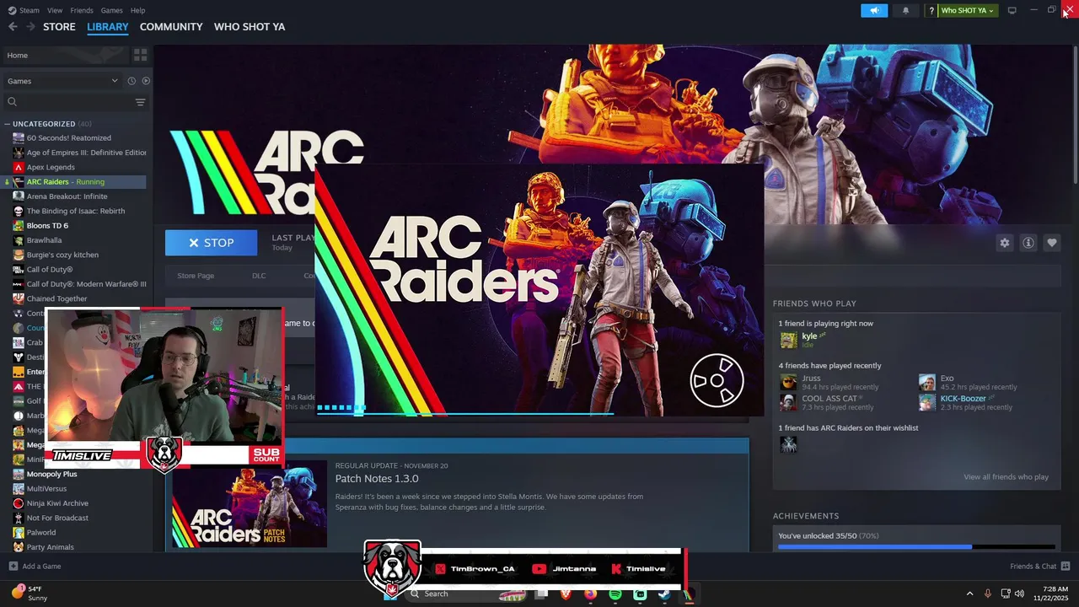Select The Binding of Isaac: Rebirth
This screenshot has width=1079, height=607.
[75, 211]
